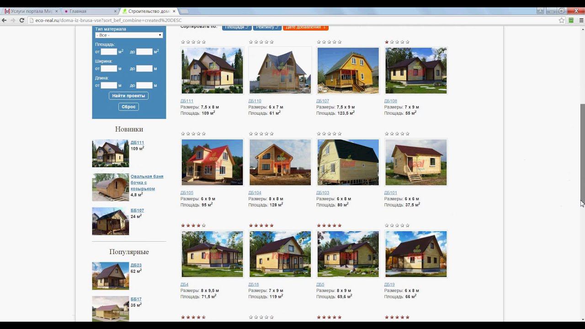Follow the ДБ105 link
The image size is (585, 329).
(187, 193)
